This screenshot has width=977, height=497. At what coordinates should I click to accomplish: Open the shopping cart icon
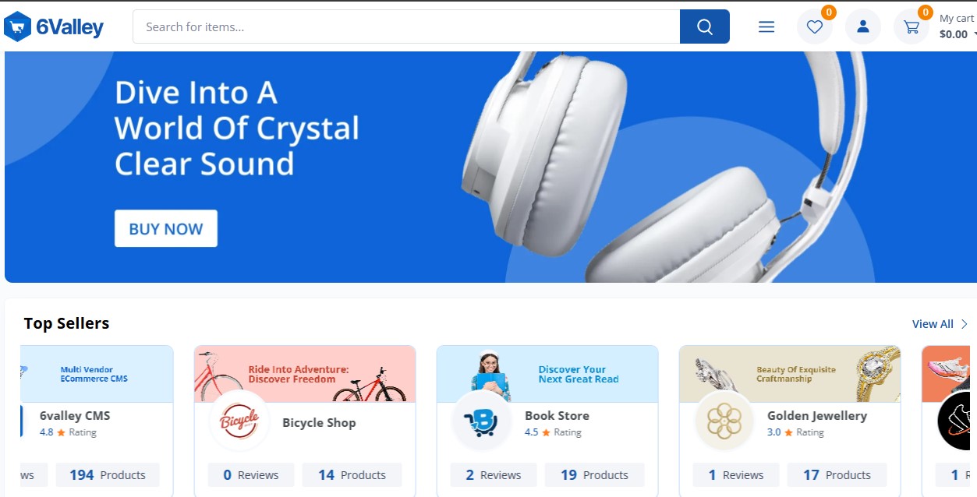912,27
